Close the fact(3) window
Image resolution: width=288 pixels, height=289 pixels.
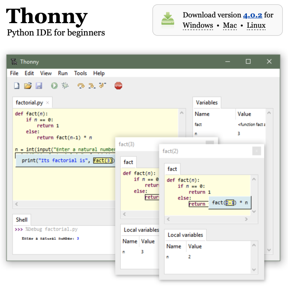pyautogui.click(x=210, y=142)
